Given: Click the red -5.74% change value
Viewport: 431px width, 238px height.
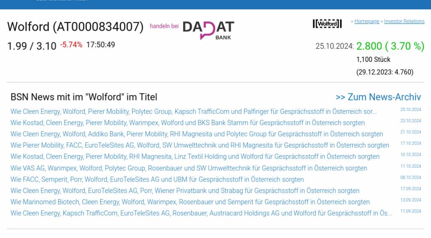Looking at the screenshot, I should (x=71, y=45).
